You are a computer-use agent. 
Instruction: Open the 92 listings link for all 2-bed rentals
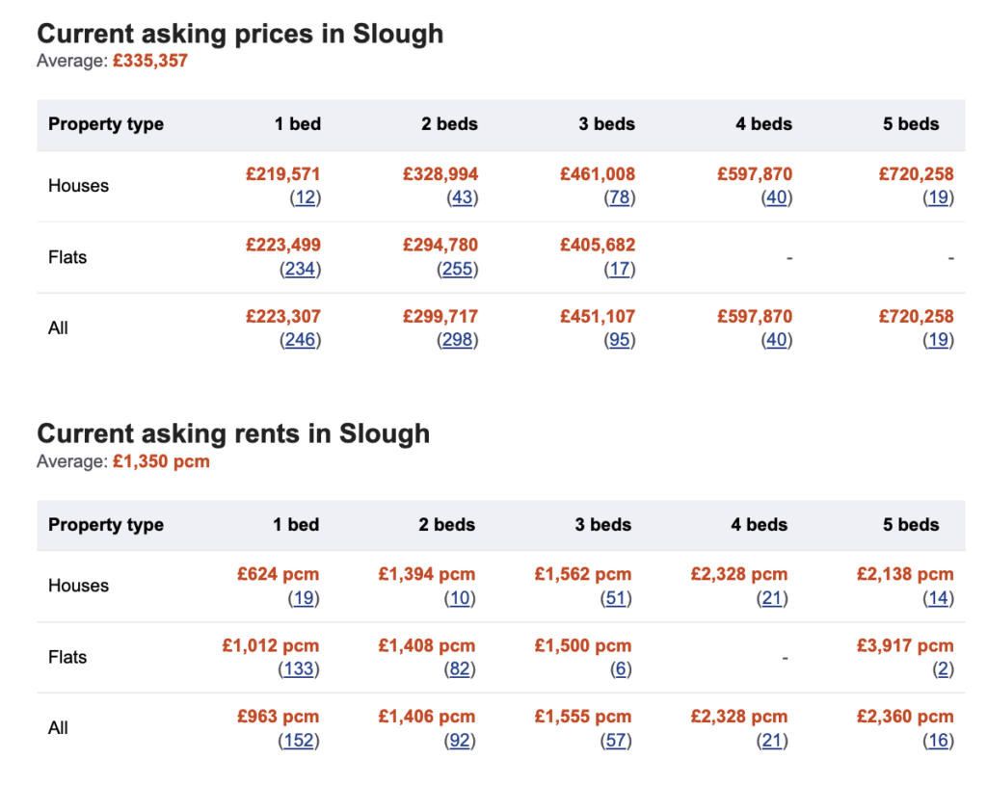460,740
